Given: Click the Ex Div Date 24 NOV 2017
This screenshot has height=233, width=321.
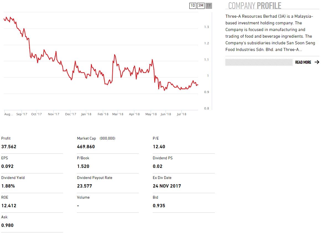Looking at the screenshot, I should click(167, 186).
